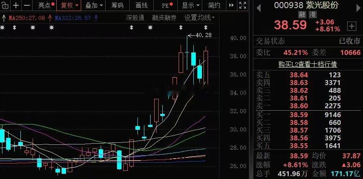
Task: Expand the 显示 display dropdown
Action: (x=191, y=5)
